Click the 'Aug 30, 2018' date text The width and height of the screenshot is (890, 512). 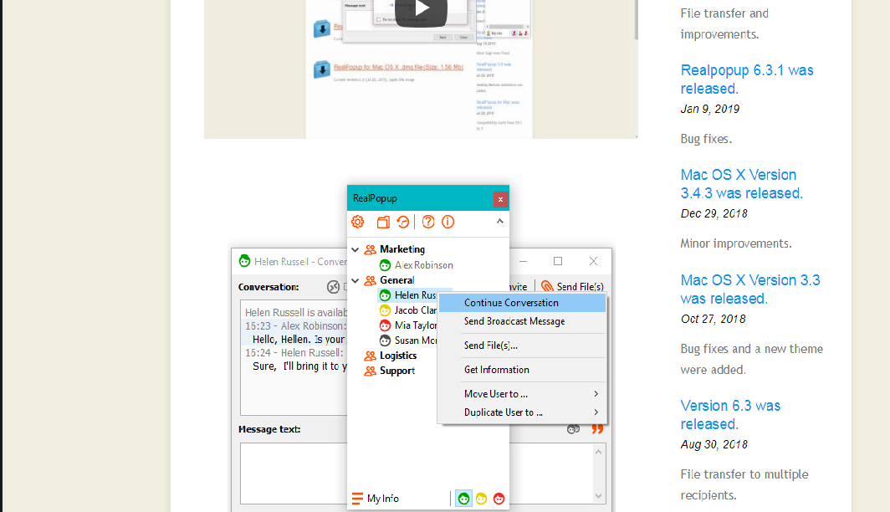714,444
